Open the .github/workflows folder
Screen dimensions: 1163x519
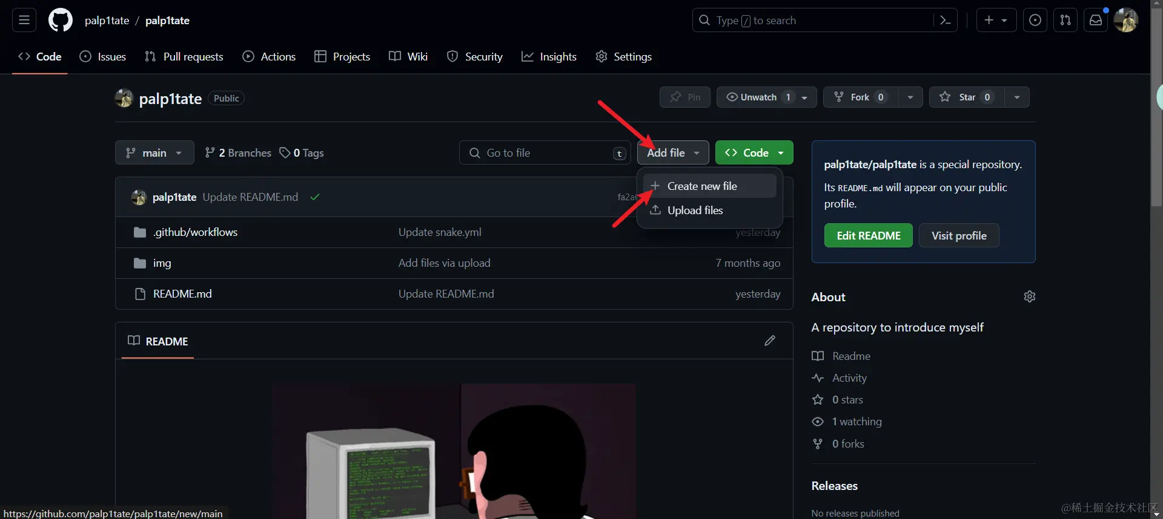[195, 232]
